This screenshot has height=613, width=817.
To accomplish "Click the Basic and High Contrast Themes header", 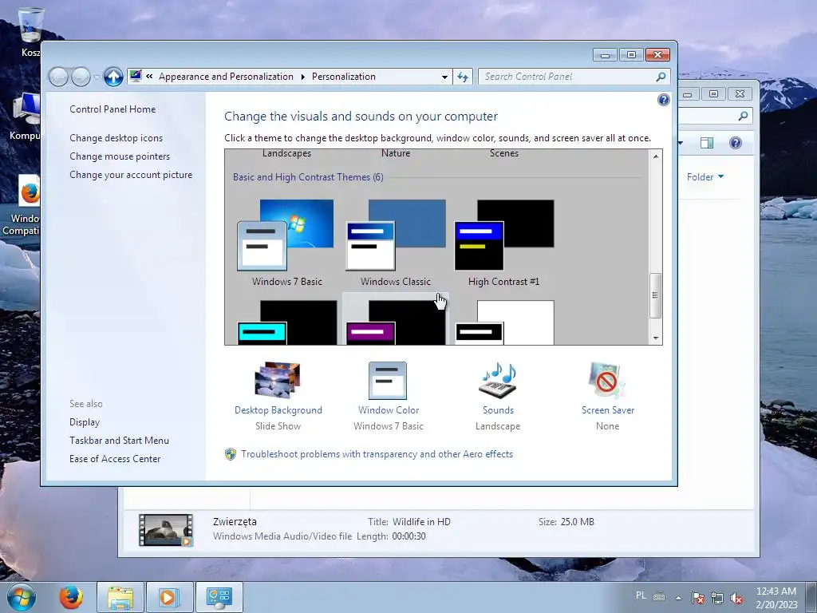I will 308,177.
